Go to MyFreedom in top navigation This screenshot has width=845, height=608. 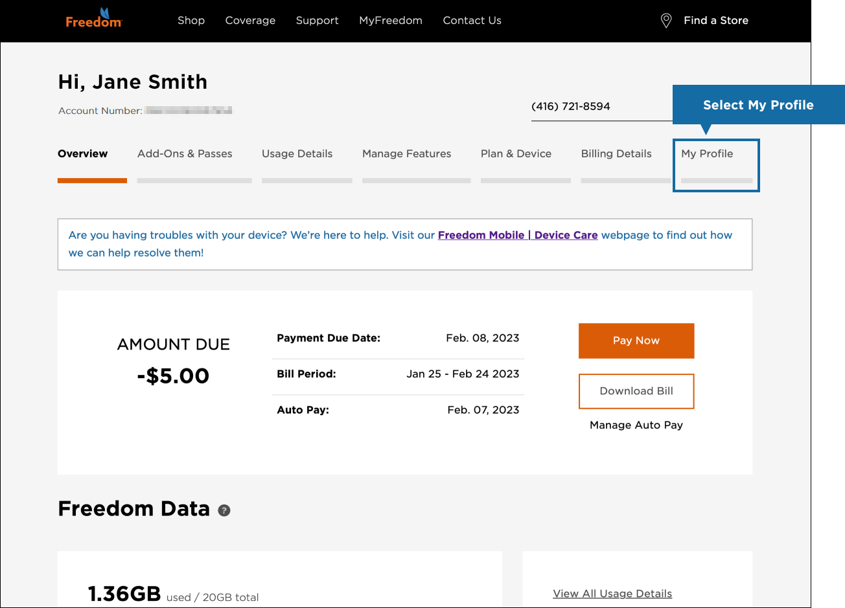391,21
